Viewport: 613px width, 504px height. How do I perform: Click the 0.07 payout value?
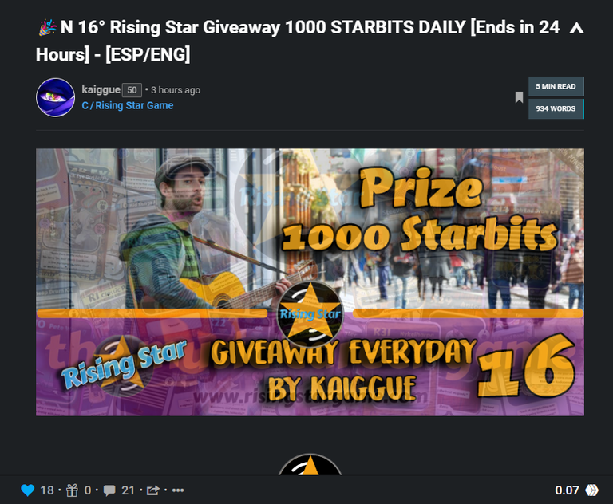[568, 490]
